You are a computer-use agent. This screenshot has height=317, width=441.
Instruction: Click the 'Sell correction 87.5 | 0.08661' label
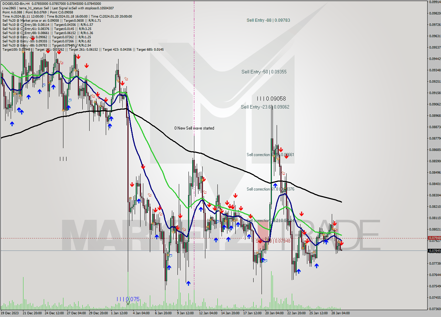coord(270,155)
